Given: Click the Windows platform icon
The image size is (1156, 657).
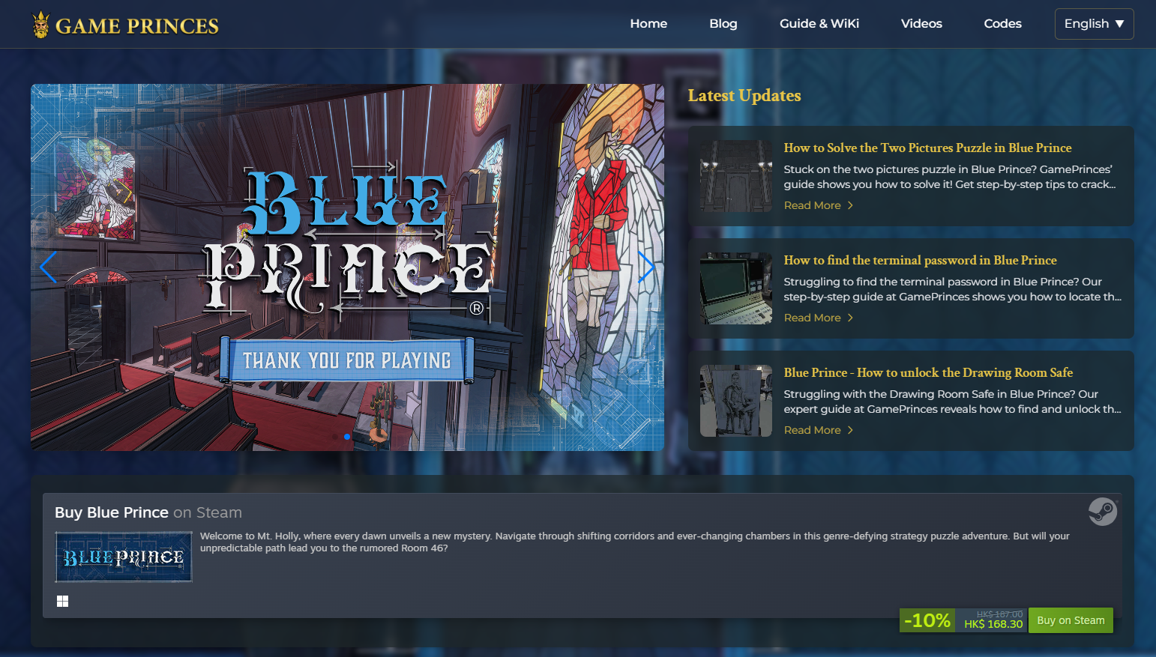Looking at the screenshot, I should (63, 601).
